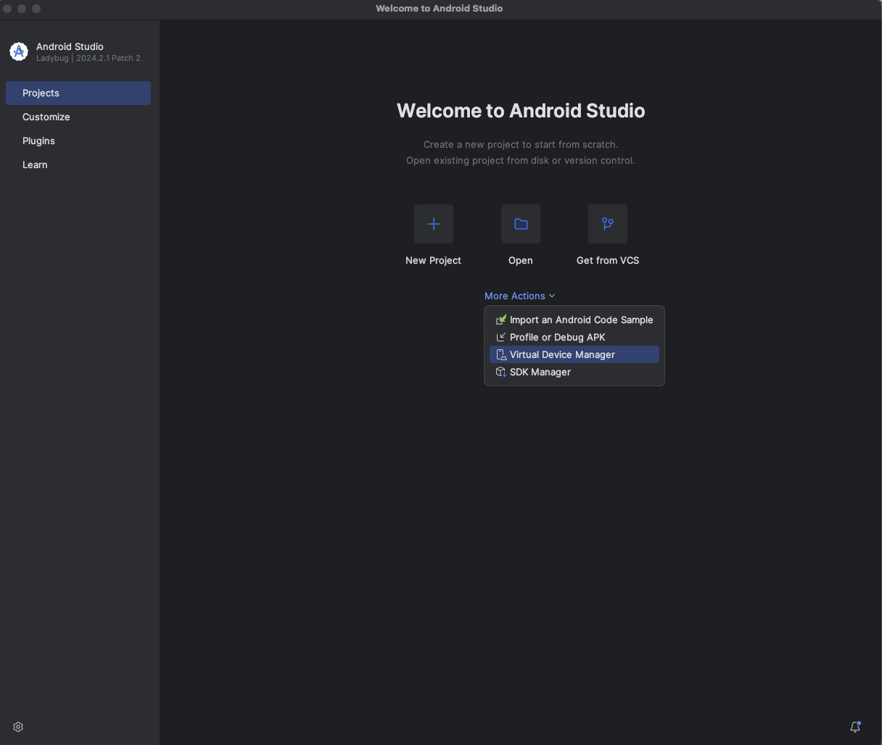Viewport: 882px width, 745px height.
Task: Choose SDK Manager from the menu
Action: (540, 372)
